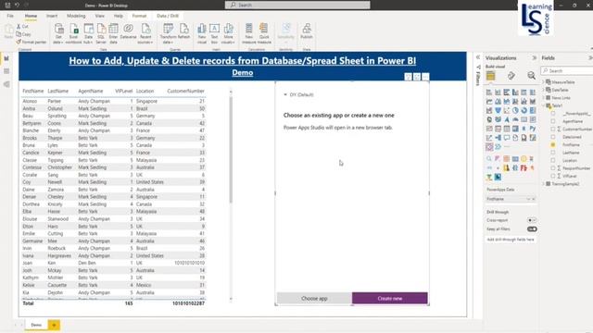
Task: Create a New measure
Action: pyautogui.click(x=249, y=33)
